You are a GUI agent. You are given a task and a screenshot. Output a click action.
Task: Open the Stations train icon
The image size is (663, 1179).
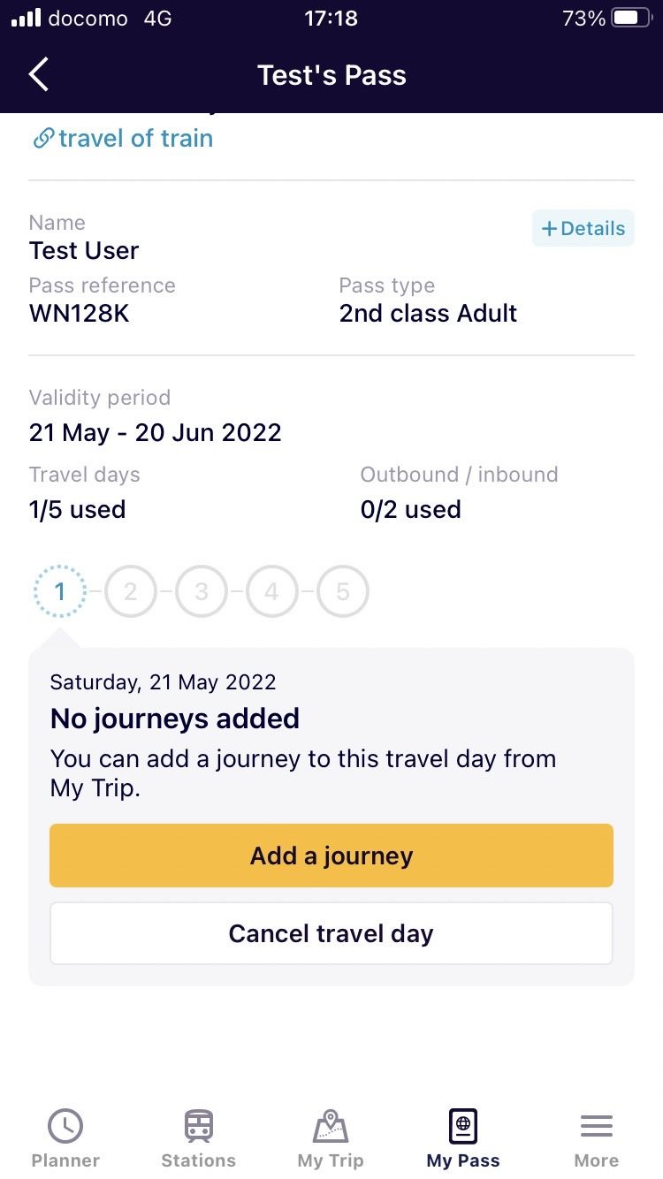pyautogui.click(x=198, y=1126)
